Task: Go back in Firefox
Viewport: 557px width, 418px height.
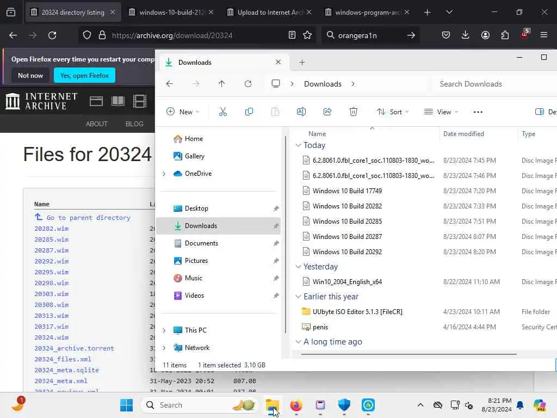Action: tap(13, 35)
